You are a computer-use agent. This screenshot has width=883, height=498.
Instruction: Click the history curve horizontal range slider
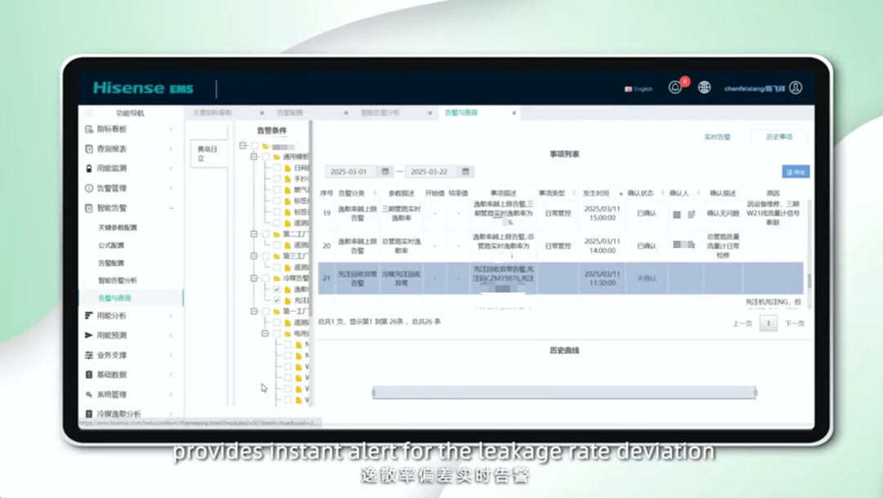tap(564, 393)
